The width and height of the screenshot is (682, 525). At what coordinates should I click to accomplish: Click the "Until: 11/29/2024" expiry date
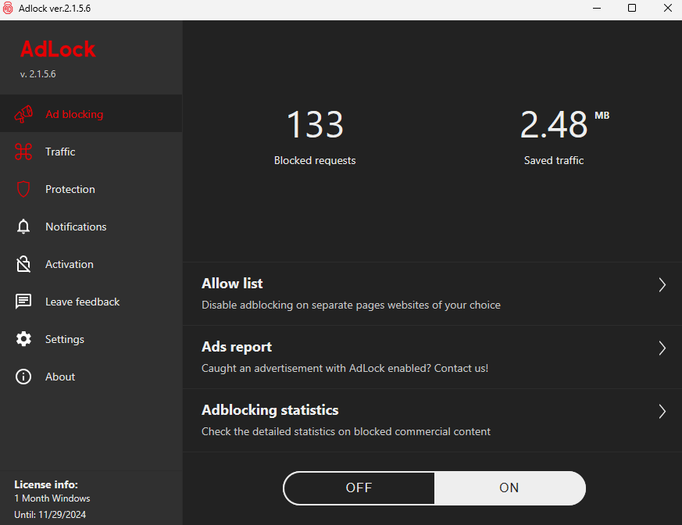(50, 515)
